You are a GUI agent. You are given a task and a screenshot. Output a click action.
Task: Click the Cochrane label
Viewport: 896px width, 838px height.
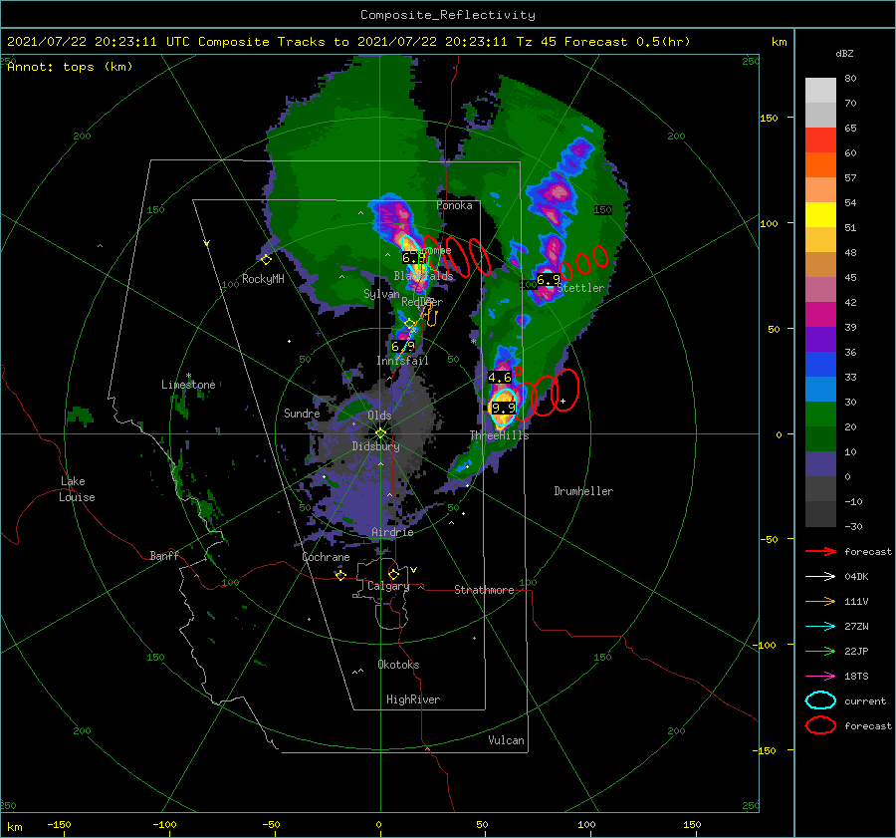coord(326,557)
